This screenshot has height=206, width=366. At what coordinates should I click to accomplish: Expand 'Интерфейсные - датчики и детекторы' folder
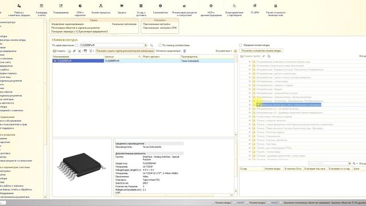point(249,74)
